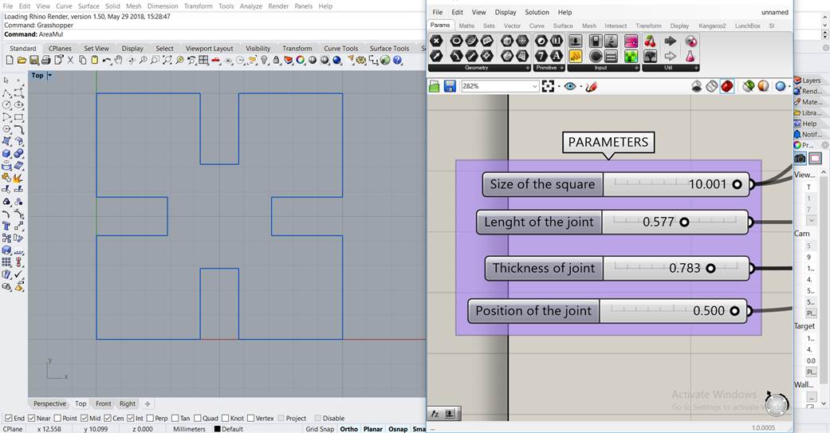
Task: Expand the Util group panel
Action: [x=696, y=69]
